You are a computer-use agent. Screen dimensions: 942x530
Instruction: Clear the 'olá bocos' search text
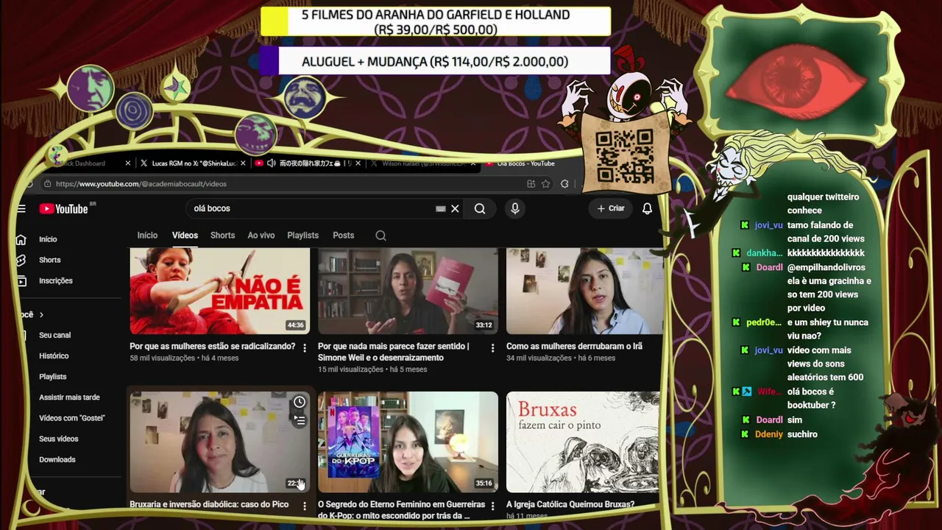[455, 208]
